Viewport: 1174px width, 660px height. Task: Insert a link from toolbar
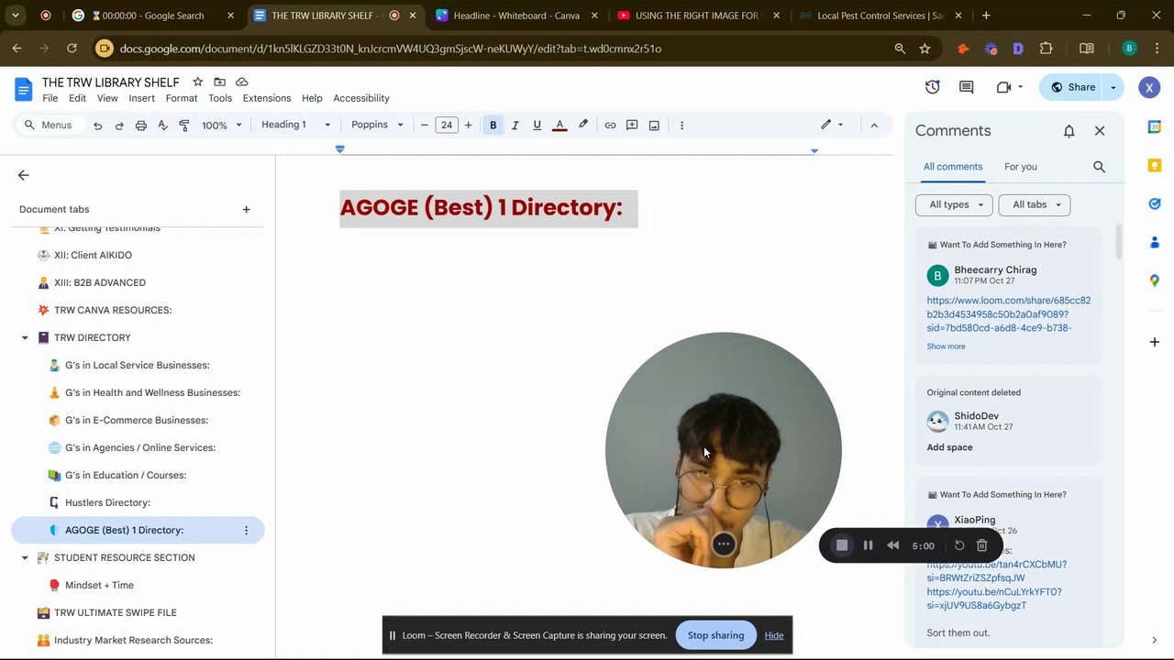click(610, 126)
